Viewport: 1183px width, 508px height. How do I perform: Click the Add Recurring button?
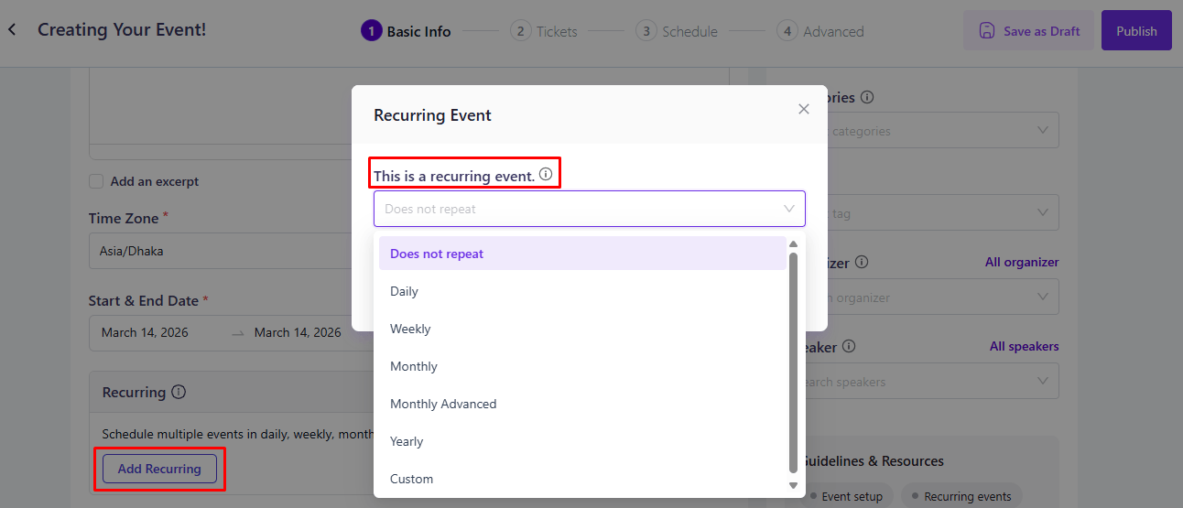click(159, 469)
